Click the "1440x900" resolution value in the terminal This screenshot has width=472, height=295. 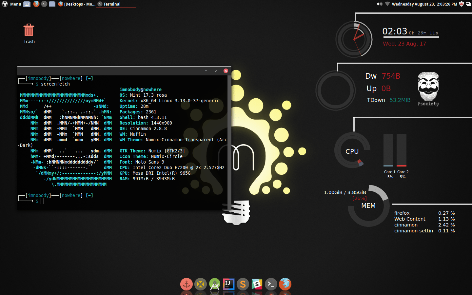(x=162, y=123)
